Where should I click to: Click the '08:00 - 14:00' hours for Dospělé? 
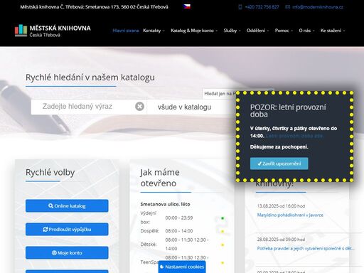179,231
